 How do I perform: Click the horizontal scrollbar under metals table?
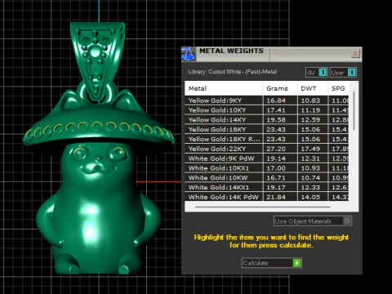pyautogui.click(x=263, y=207)
